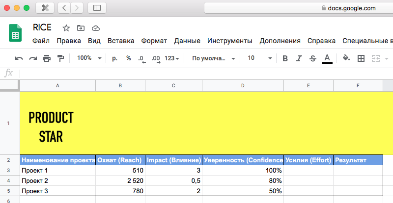Select header cell 'Охват (Reach)'
Screen dimensions: 393x203
(120, 160)
